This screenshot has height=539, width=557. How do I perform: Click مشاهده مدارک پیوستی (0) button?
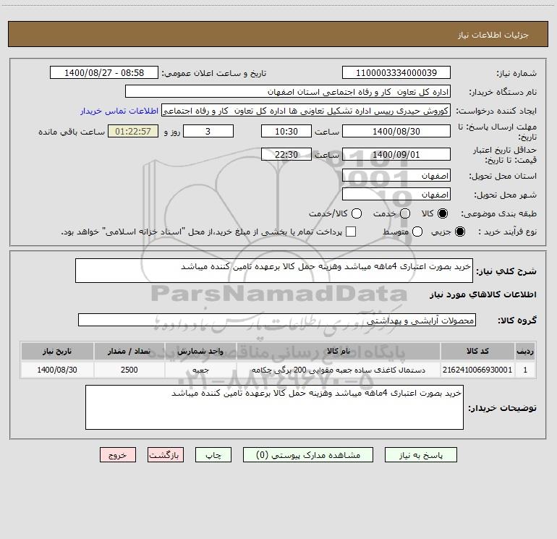pyautogui.click(x=308, y=455)
